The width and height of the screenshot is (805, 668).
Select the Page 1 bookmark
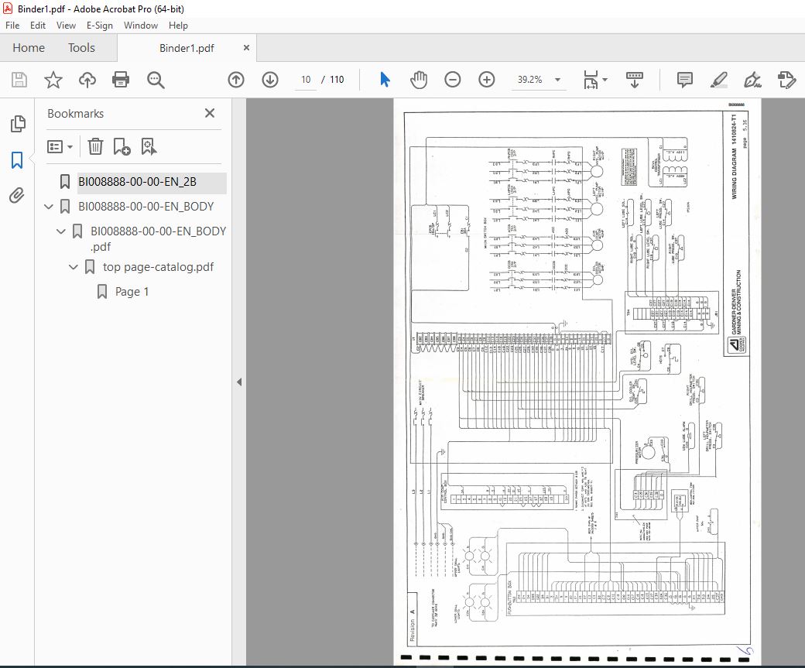(x=132, y=292)
